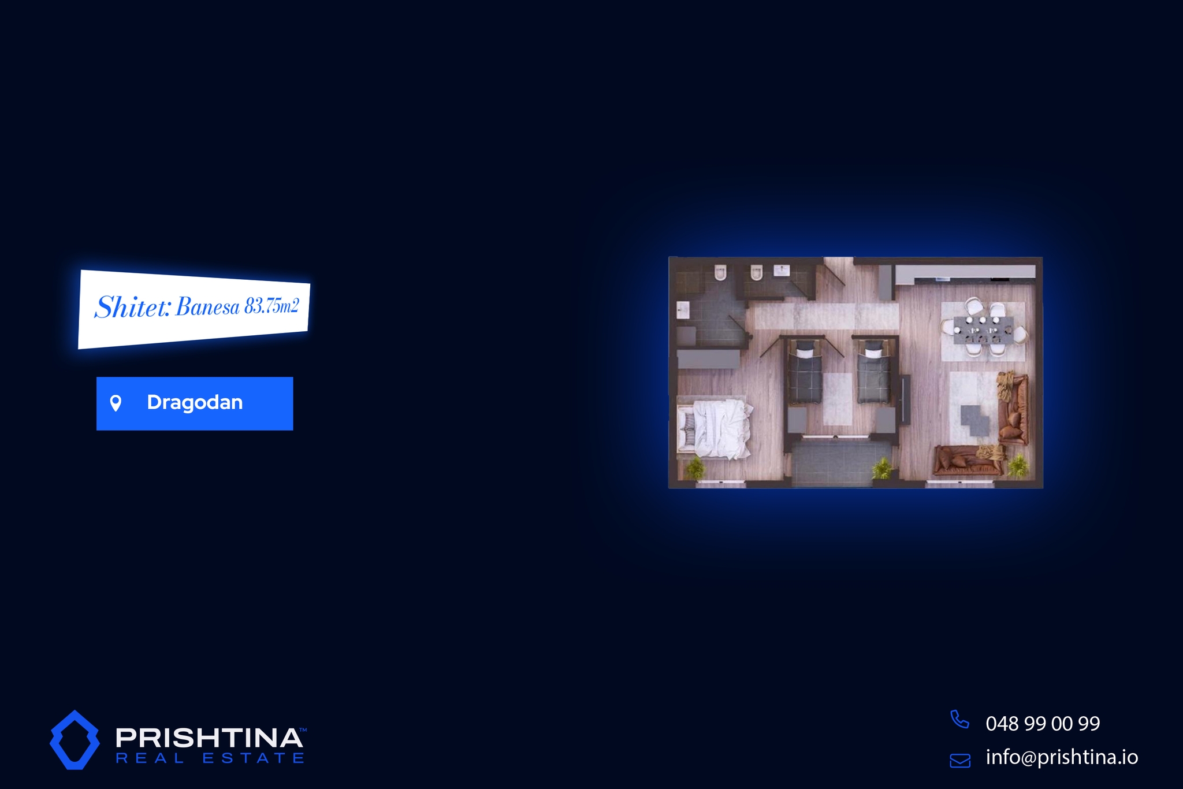Click the phone handset icon
This screenshot has height=789, width=1183.
point(959,720)
